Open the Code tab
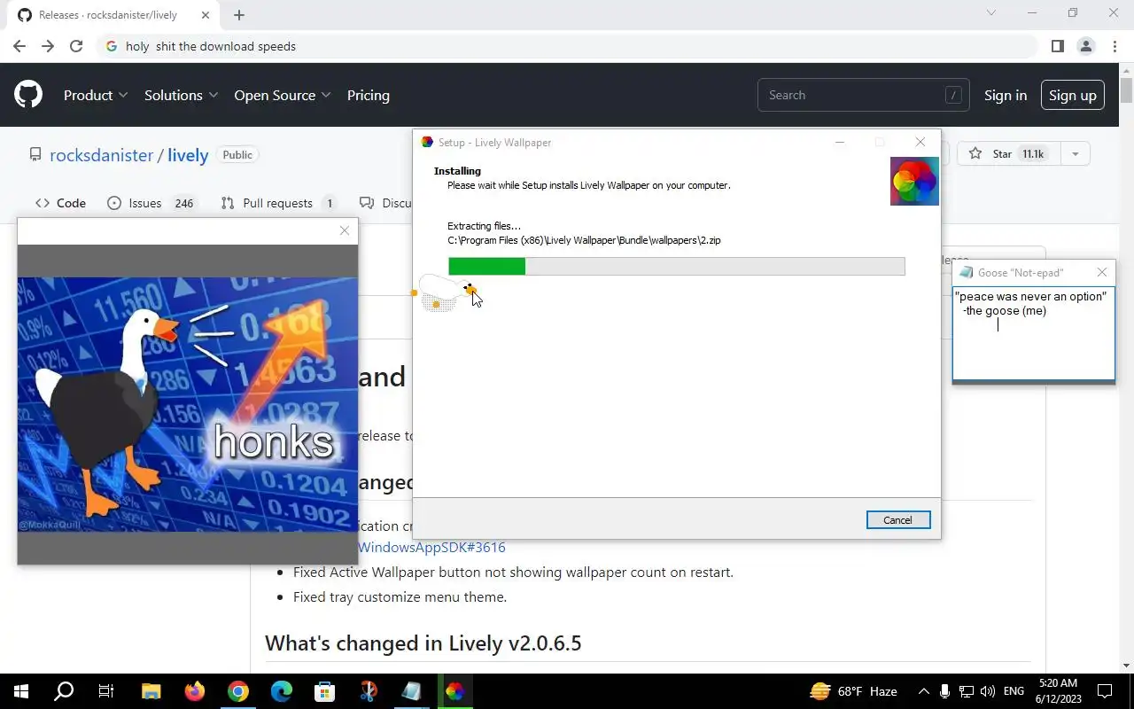The width and height of the screenshot is (1134, 709). [x=60, y=203]
